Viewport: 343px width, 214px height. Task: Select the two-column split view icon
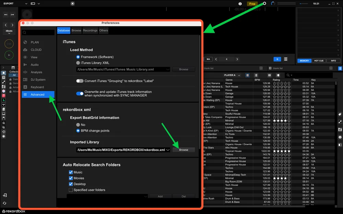click(x=278, y=75)
